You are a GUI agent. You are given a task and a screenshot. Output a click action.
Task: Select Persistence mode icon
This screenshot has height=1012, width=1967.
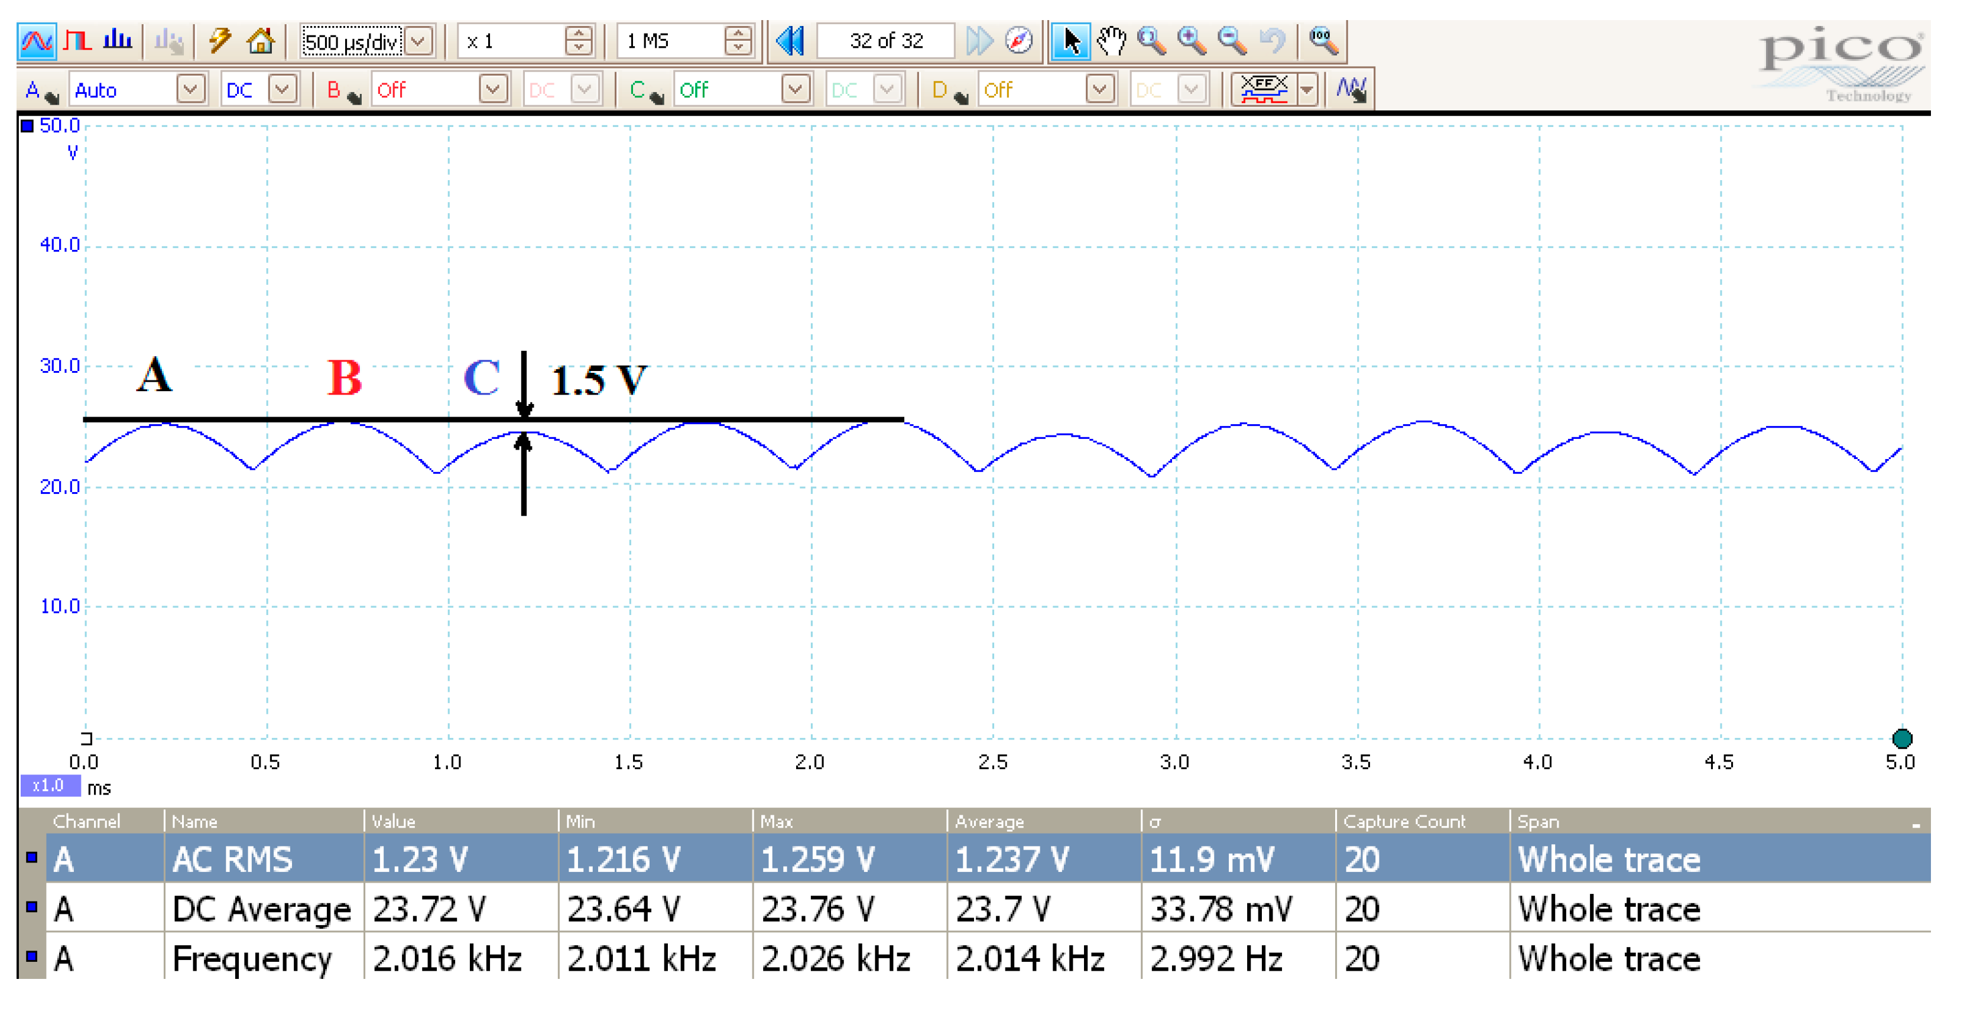coord(77,40)
